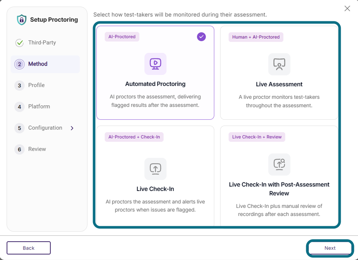Click the Setup Proctoring heading
The width and height of the screenshot is (358, 260).
pyautogui.click(x=54, y=19)
